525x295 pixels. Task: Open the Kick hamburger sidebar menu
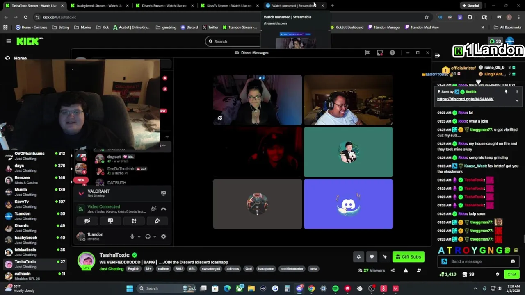[9, 41]
